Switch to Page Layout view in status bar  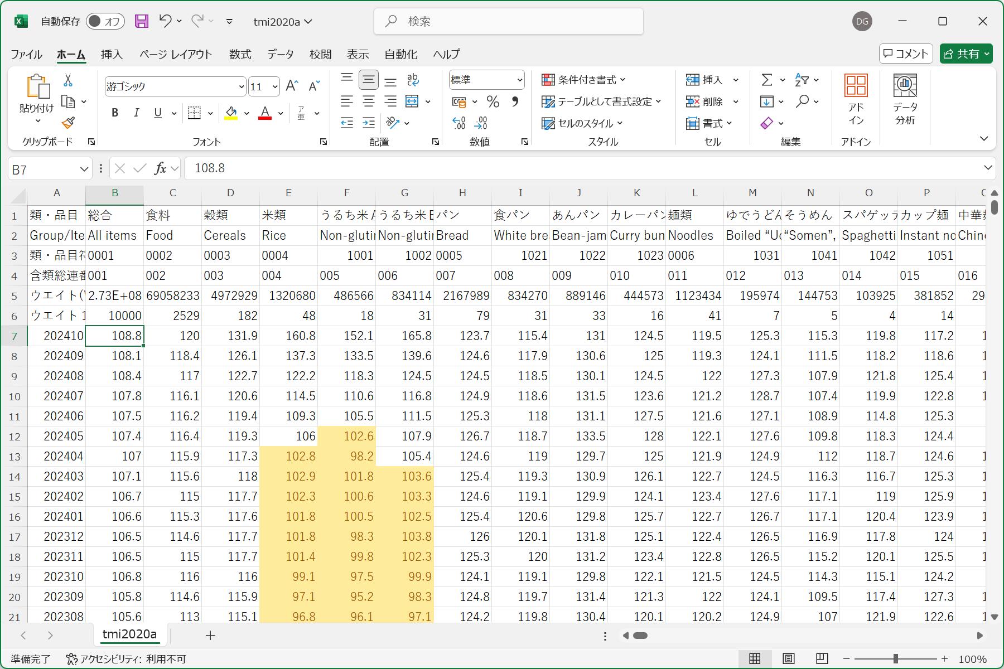(x=788, y=658)
